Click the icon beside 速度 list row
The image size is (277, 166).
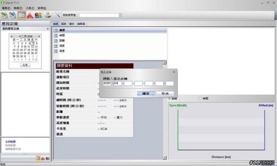[56, 46]
